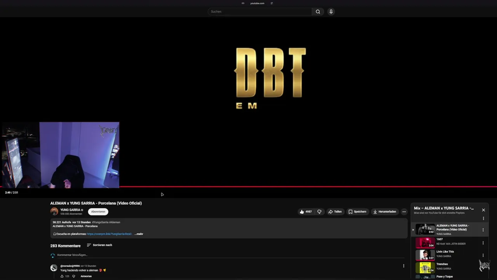Image resolution: width=497 pixels, height=280 pixels.
Task: Dislike the Porcelana video
Action: pos(320,212)
